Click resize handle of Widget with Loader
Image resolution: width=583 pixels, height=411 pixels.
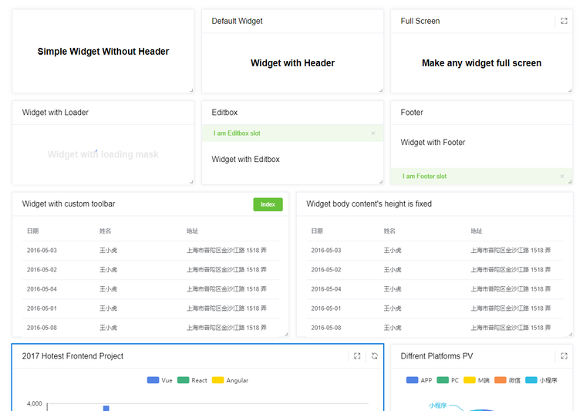tap(191, 182)
